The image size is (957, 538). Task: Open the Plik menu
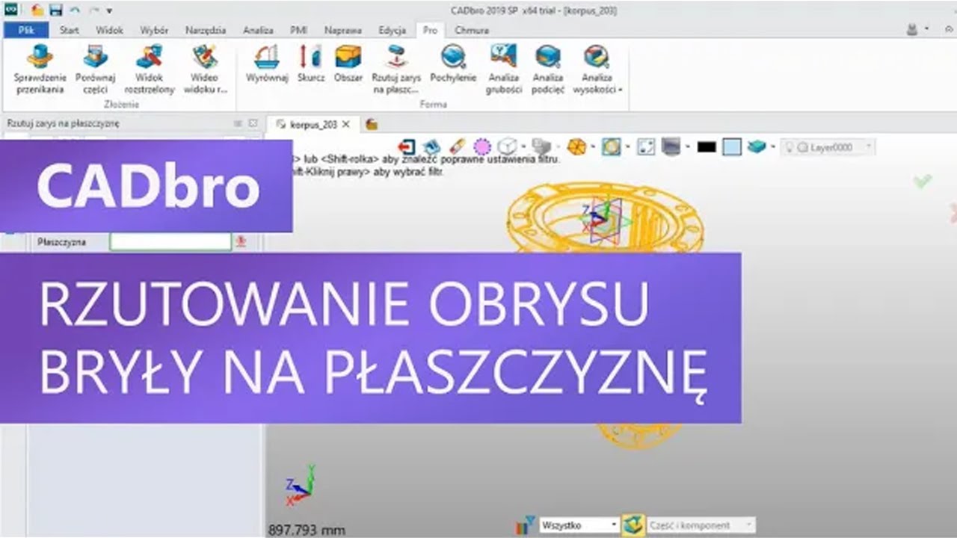coord(26,30)
